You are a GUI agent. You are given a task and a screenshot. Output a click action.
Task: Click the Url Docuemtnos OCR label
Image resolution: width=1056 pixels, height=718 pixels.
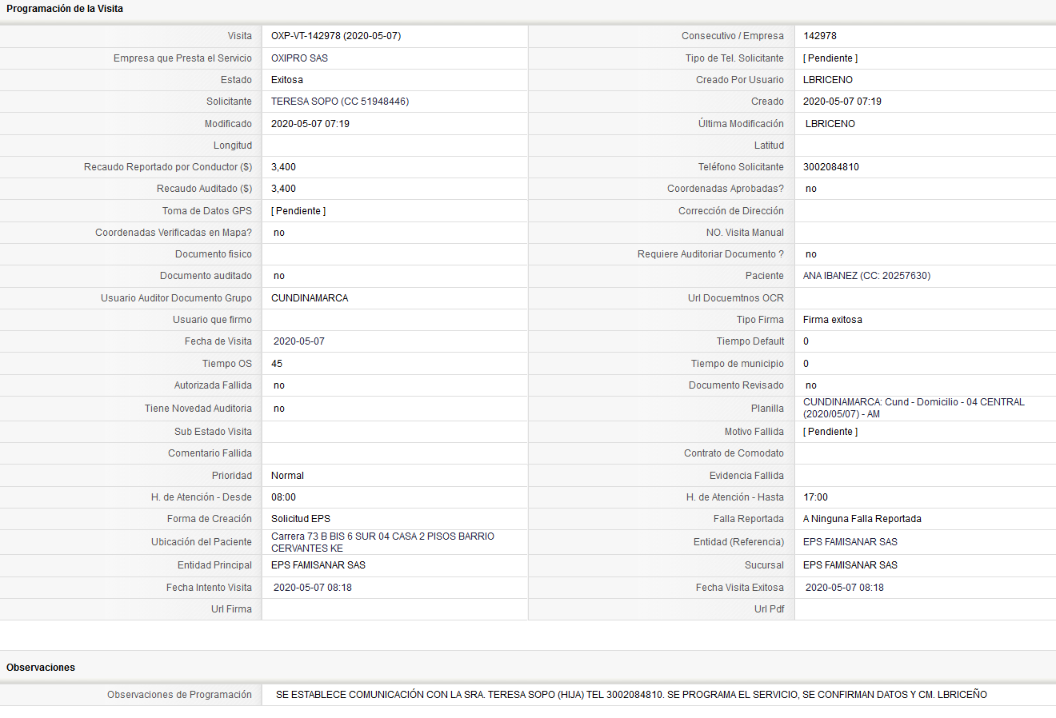(736, 298)
